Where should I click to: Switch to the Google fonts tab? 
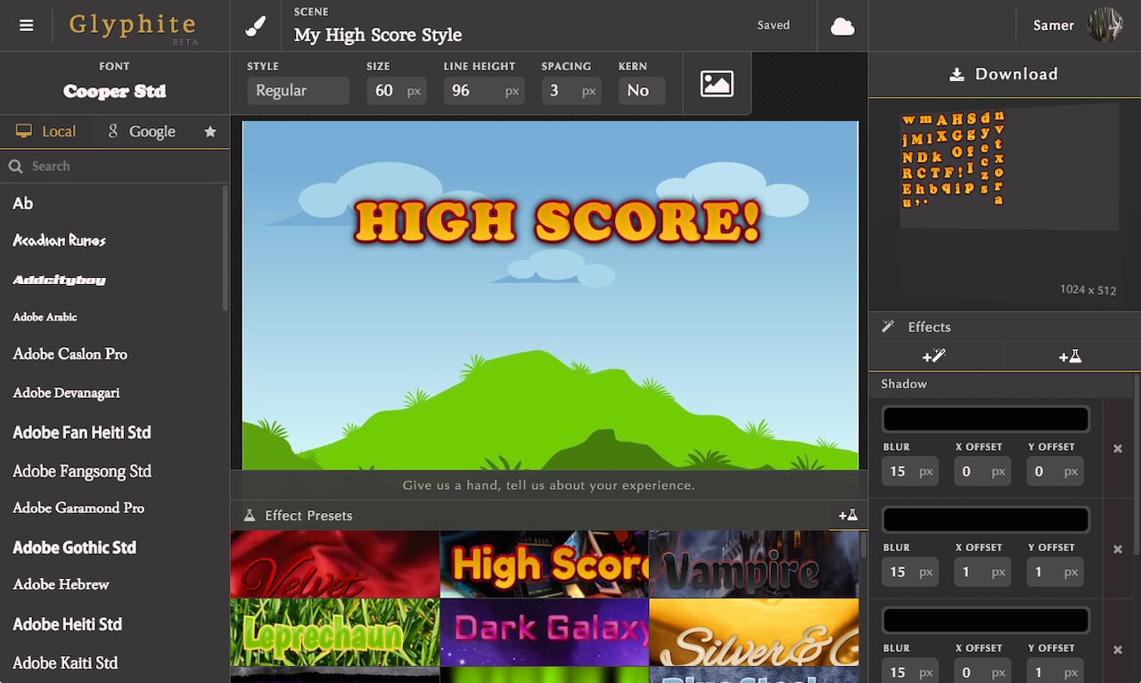pyautogui.click(x=142, y=132)
